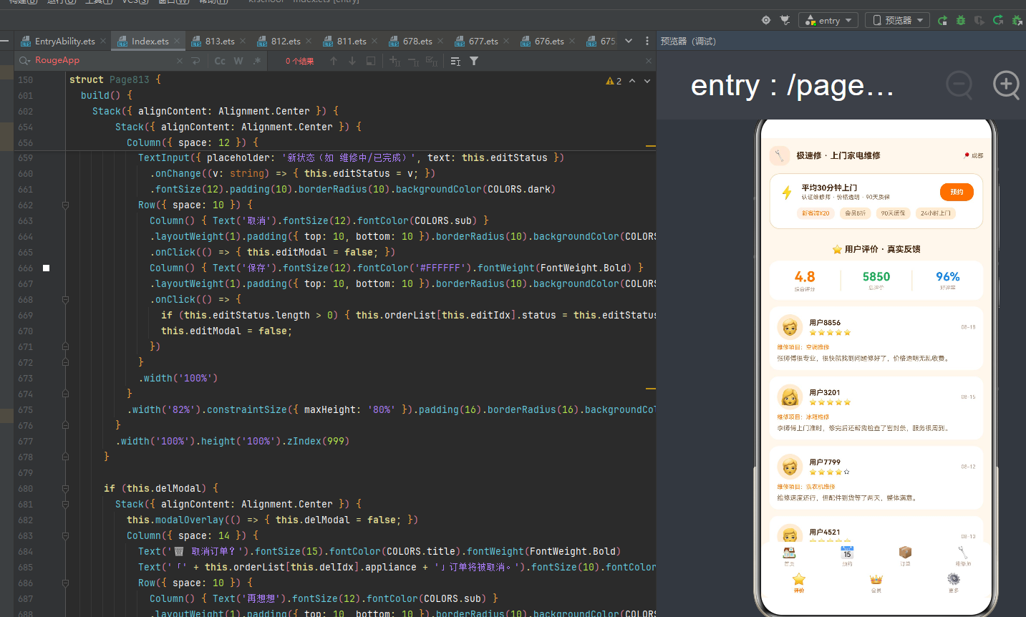Tap the 更多 gear tab in preview
1026x617 pixels.
point(954,583)
